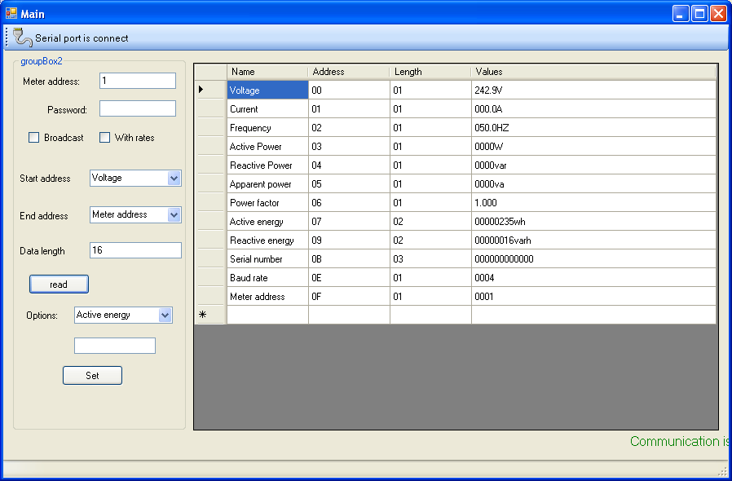Select the Voltage row header arrow
Screen dimensions: 732x481
(x=210, y=90)
